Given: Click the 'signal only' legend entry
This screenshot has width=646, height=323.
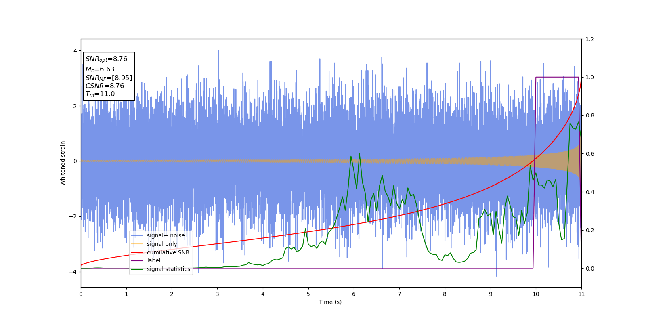Looking at the screenshot, I should coord(162,244).
